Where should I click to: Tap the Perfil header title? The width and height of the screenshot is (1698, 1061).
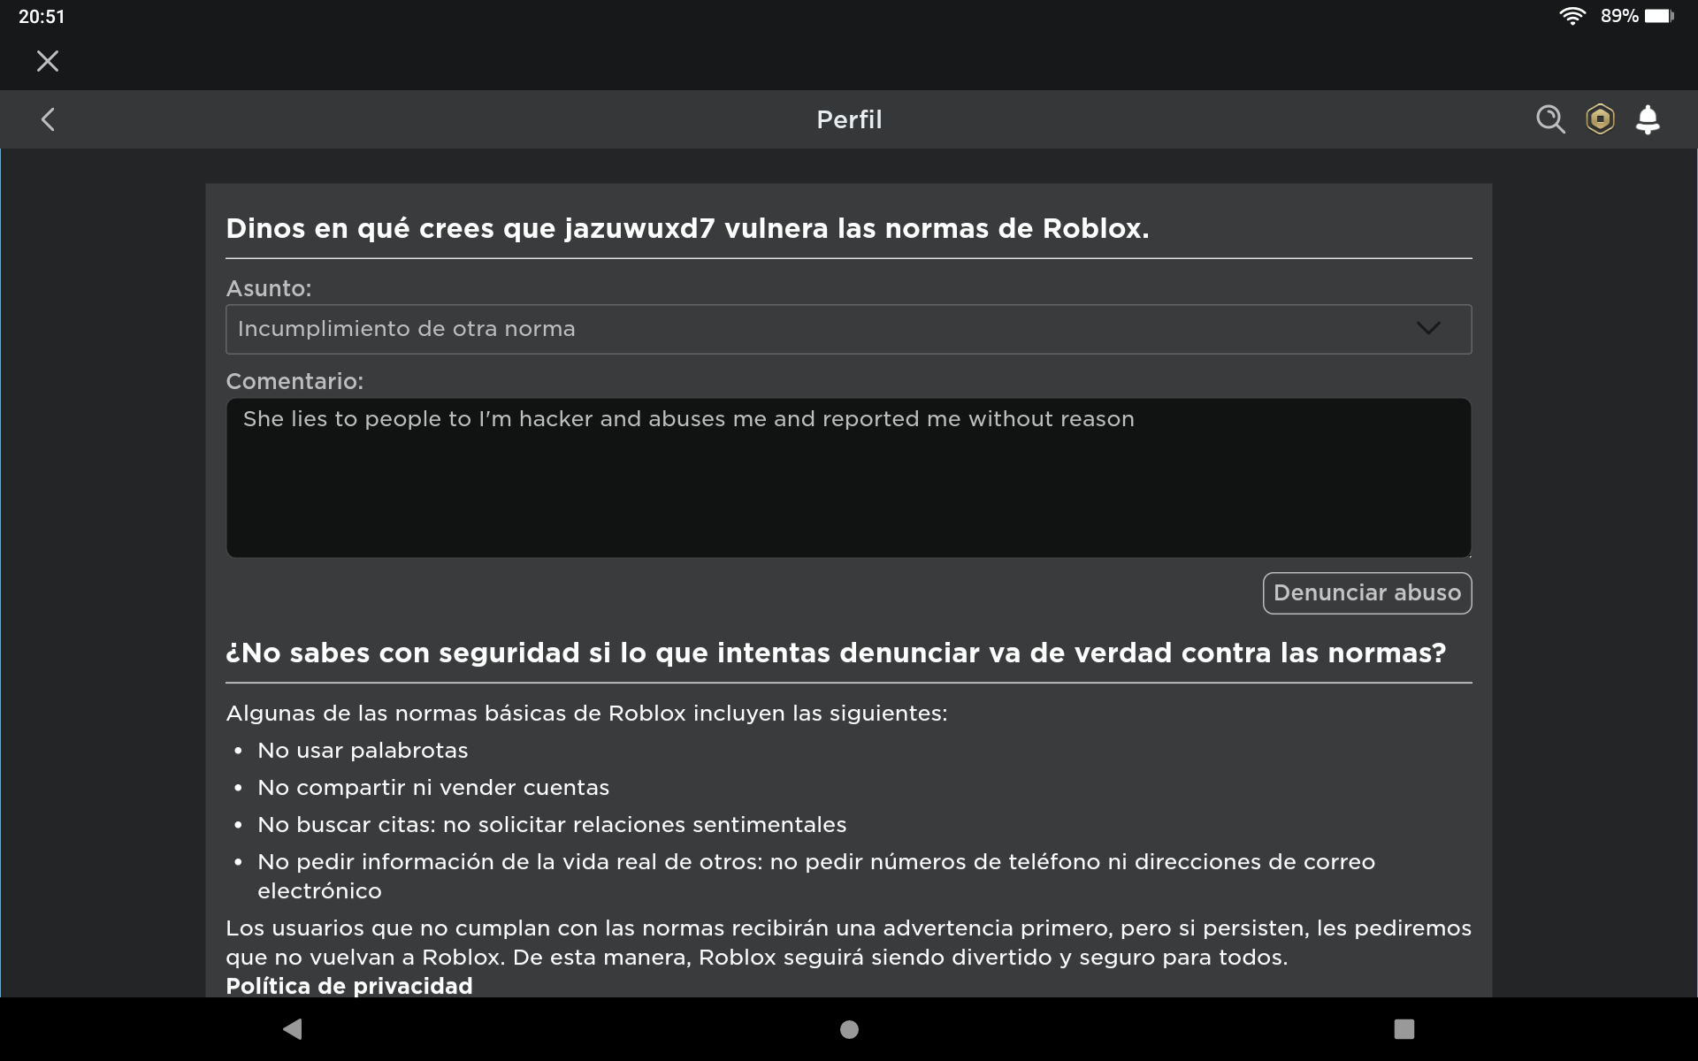tap(849, 119)
